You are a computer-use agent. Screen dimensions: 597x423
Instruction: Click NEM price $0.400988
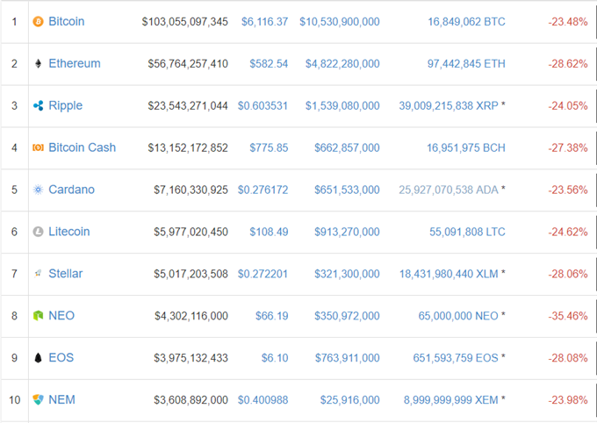[263, 400]
